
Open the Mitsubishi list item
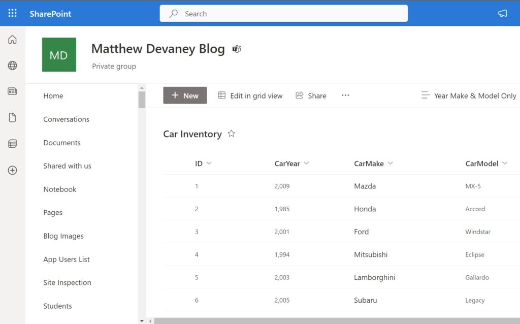(370, 255)
